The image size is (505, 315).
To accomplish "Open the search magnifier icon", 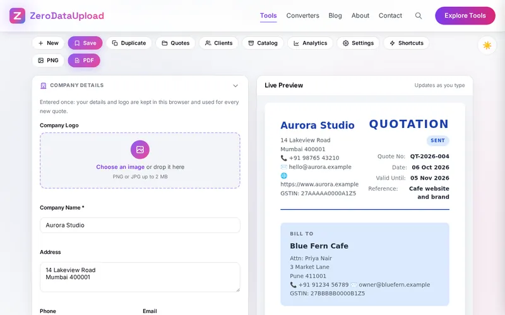I will (x=419, y=16).
